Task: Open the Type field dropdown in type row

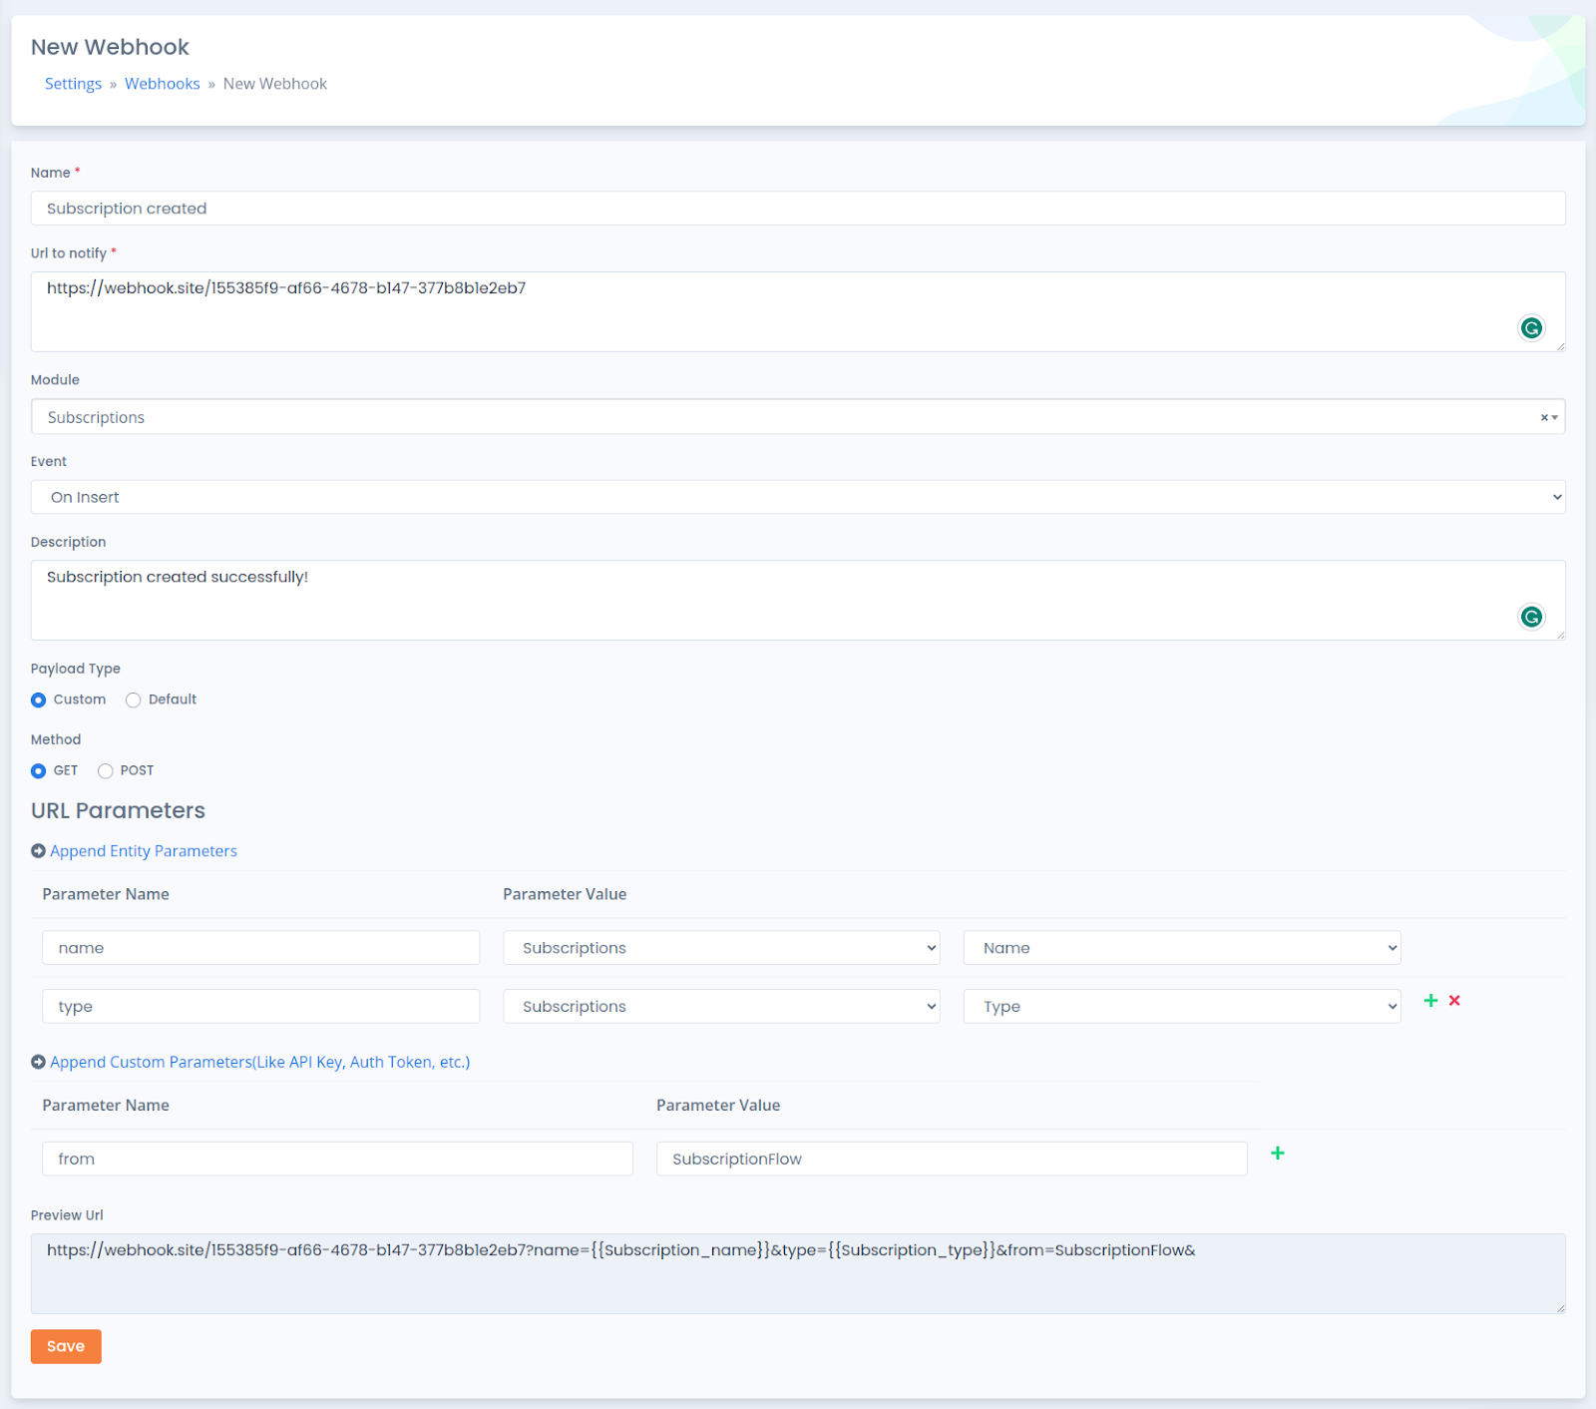Action: [1182, 1006]
